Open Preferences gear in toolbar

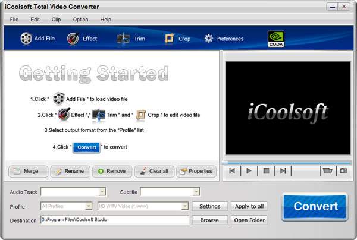point(224,39)
